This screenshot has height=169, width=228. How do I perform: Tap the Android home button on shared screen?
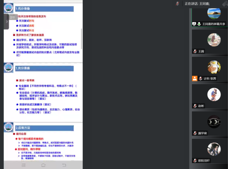click(x=43, y=165)
